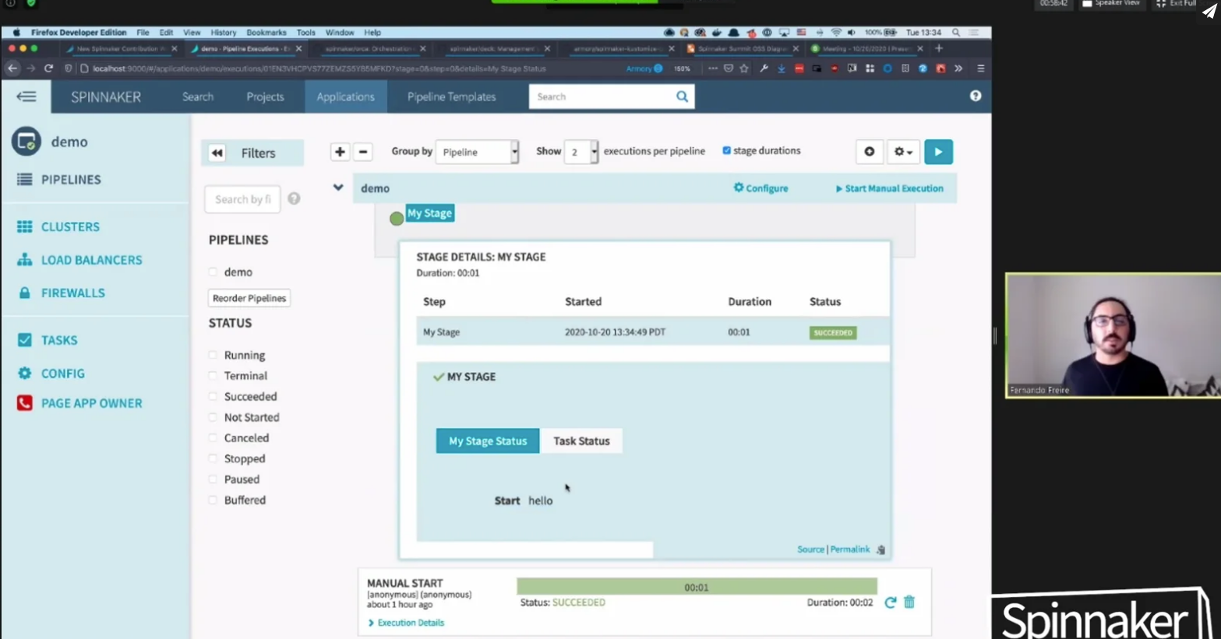Click the My Stage stage label
This screenshot has width=1221, height=639.
tap(429, 213)
